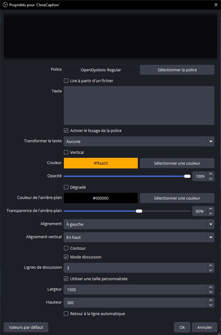This screenshot has width=221, height=335.
Task: Click Valeurs par défaut
Action: (26, 327)
